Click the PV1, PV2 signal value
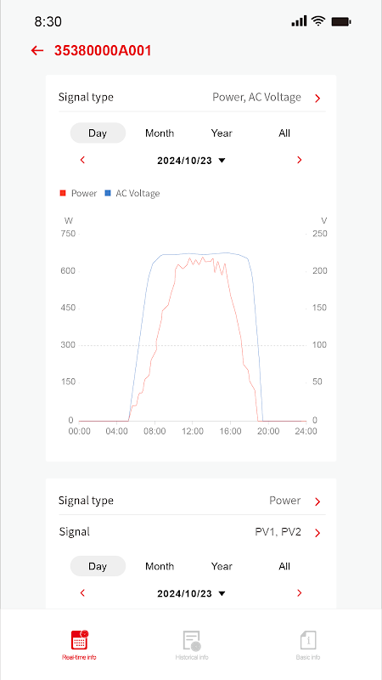This screenshot has height=680, width=382. tap(278, 532)
